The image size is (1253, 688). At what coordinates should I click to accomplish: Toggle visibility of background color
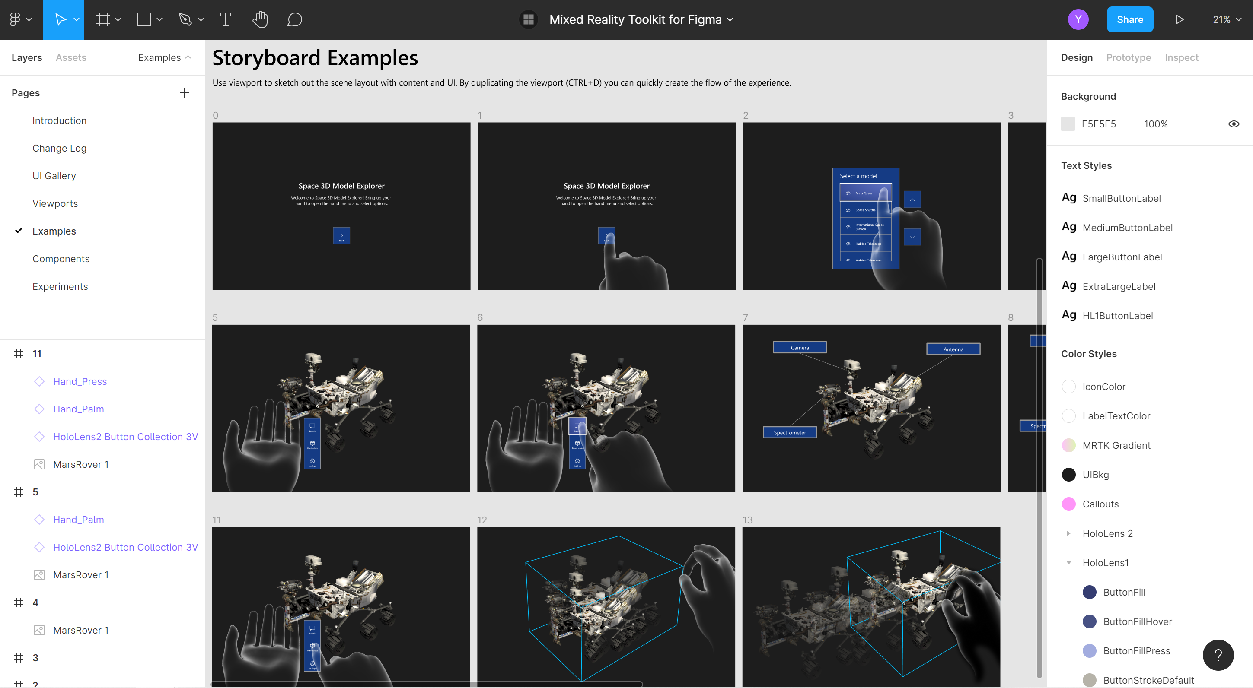click(x=1235, y=123)
